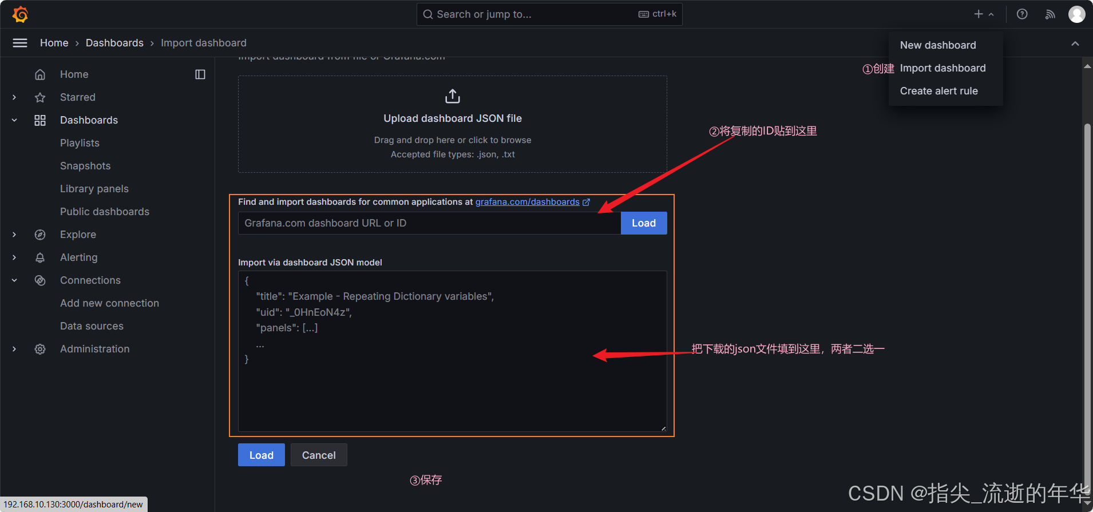
Task: Expand the Explore section chevron
Action: coord(14,235)
